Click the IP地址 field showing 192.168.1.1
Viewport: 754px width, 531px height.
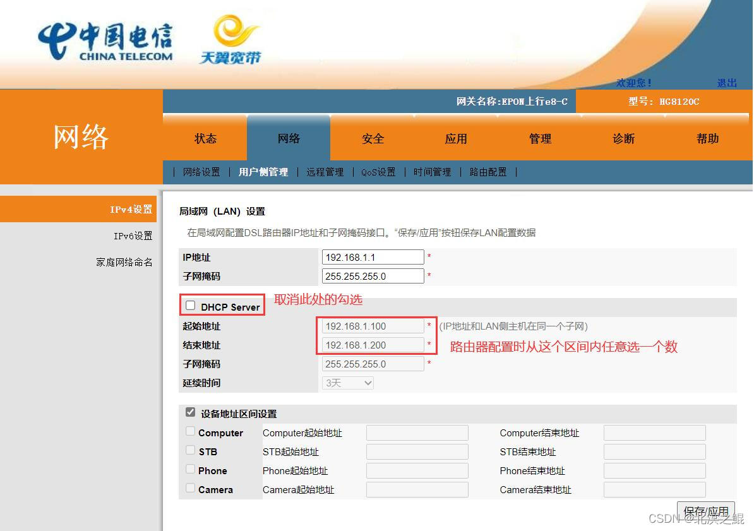point(373,257)
